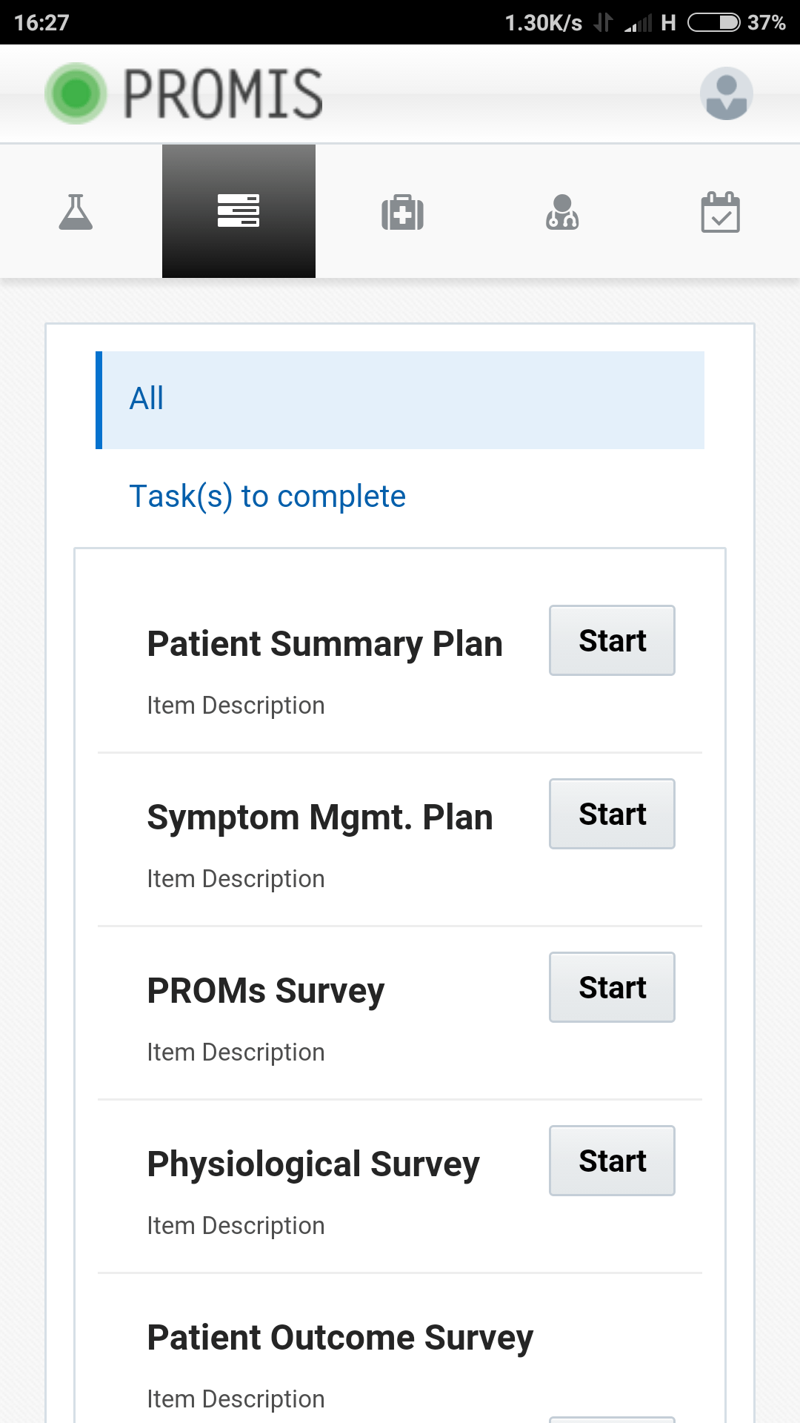
Task: Open PROMs Survey item title
Action: 266,991
